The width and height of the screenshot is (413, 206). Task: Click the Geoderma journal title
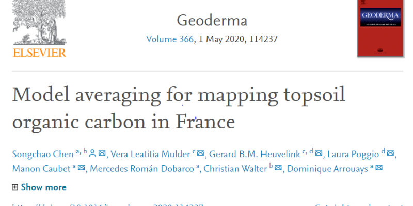(x=212, y=21)
